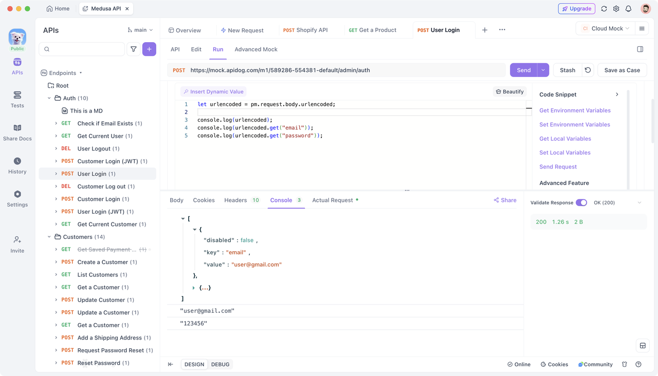This screenshot has height=376, width=658.
Task: Click Insert Dynamic Value
Action: tap(213, 91)
